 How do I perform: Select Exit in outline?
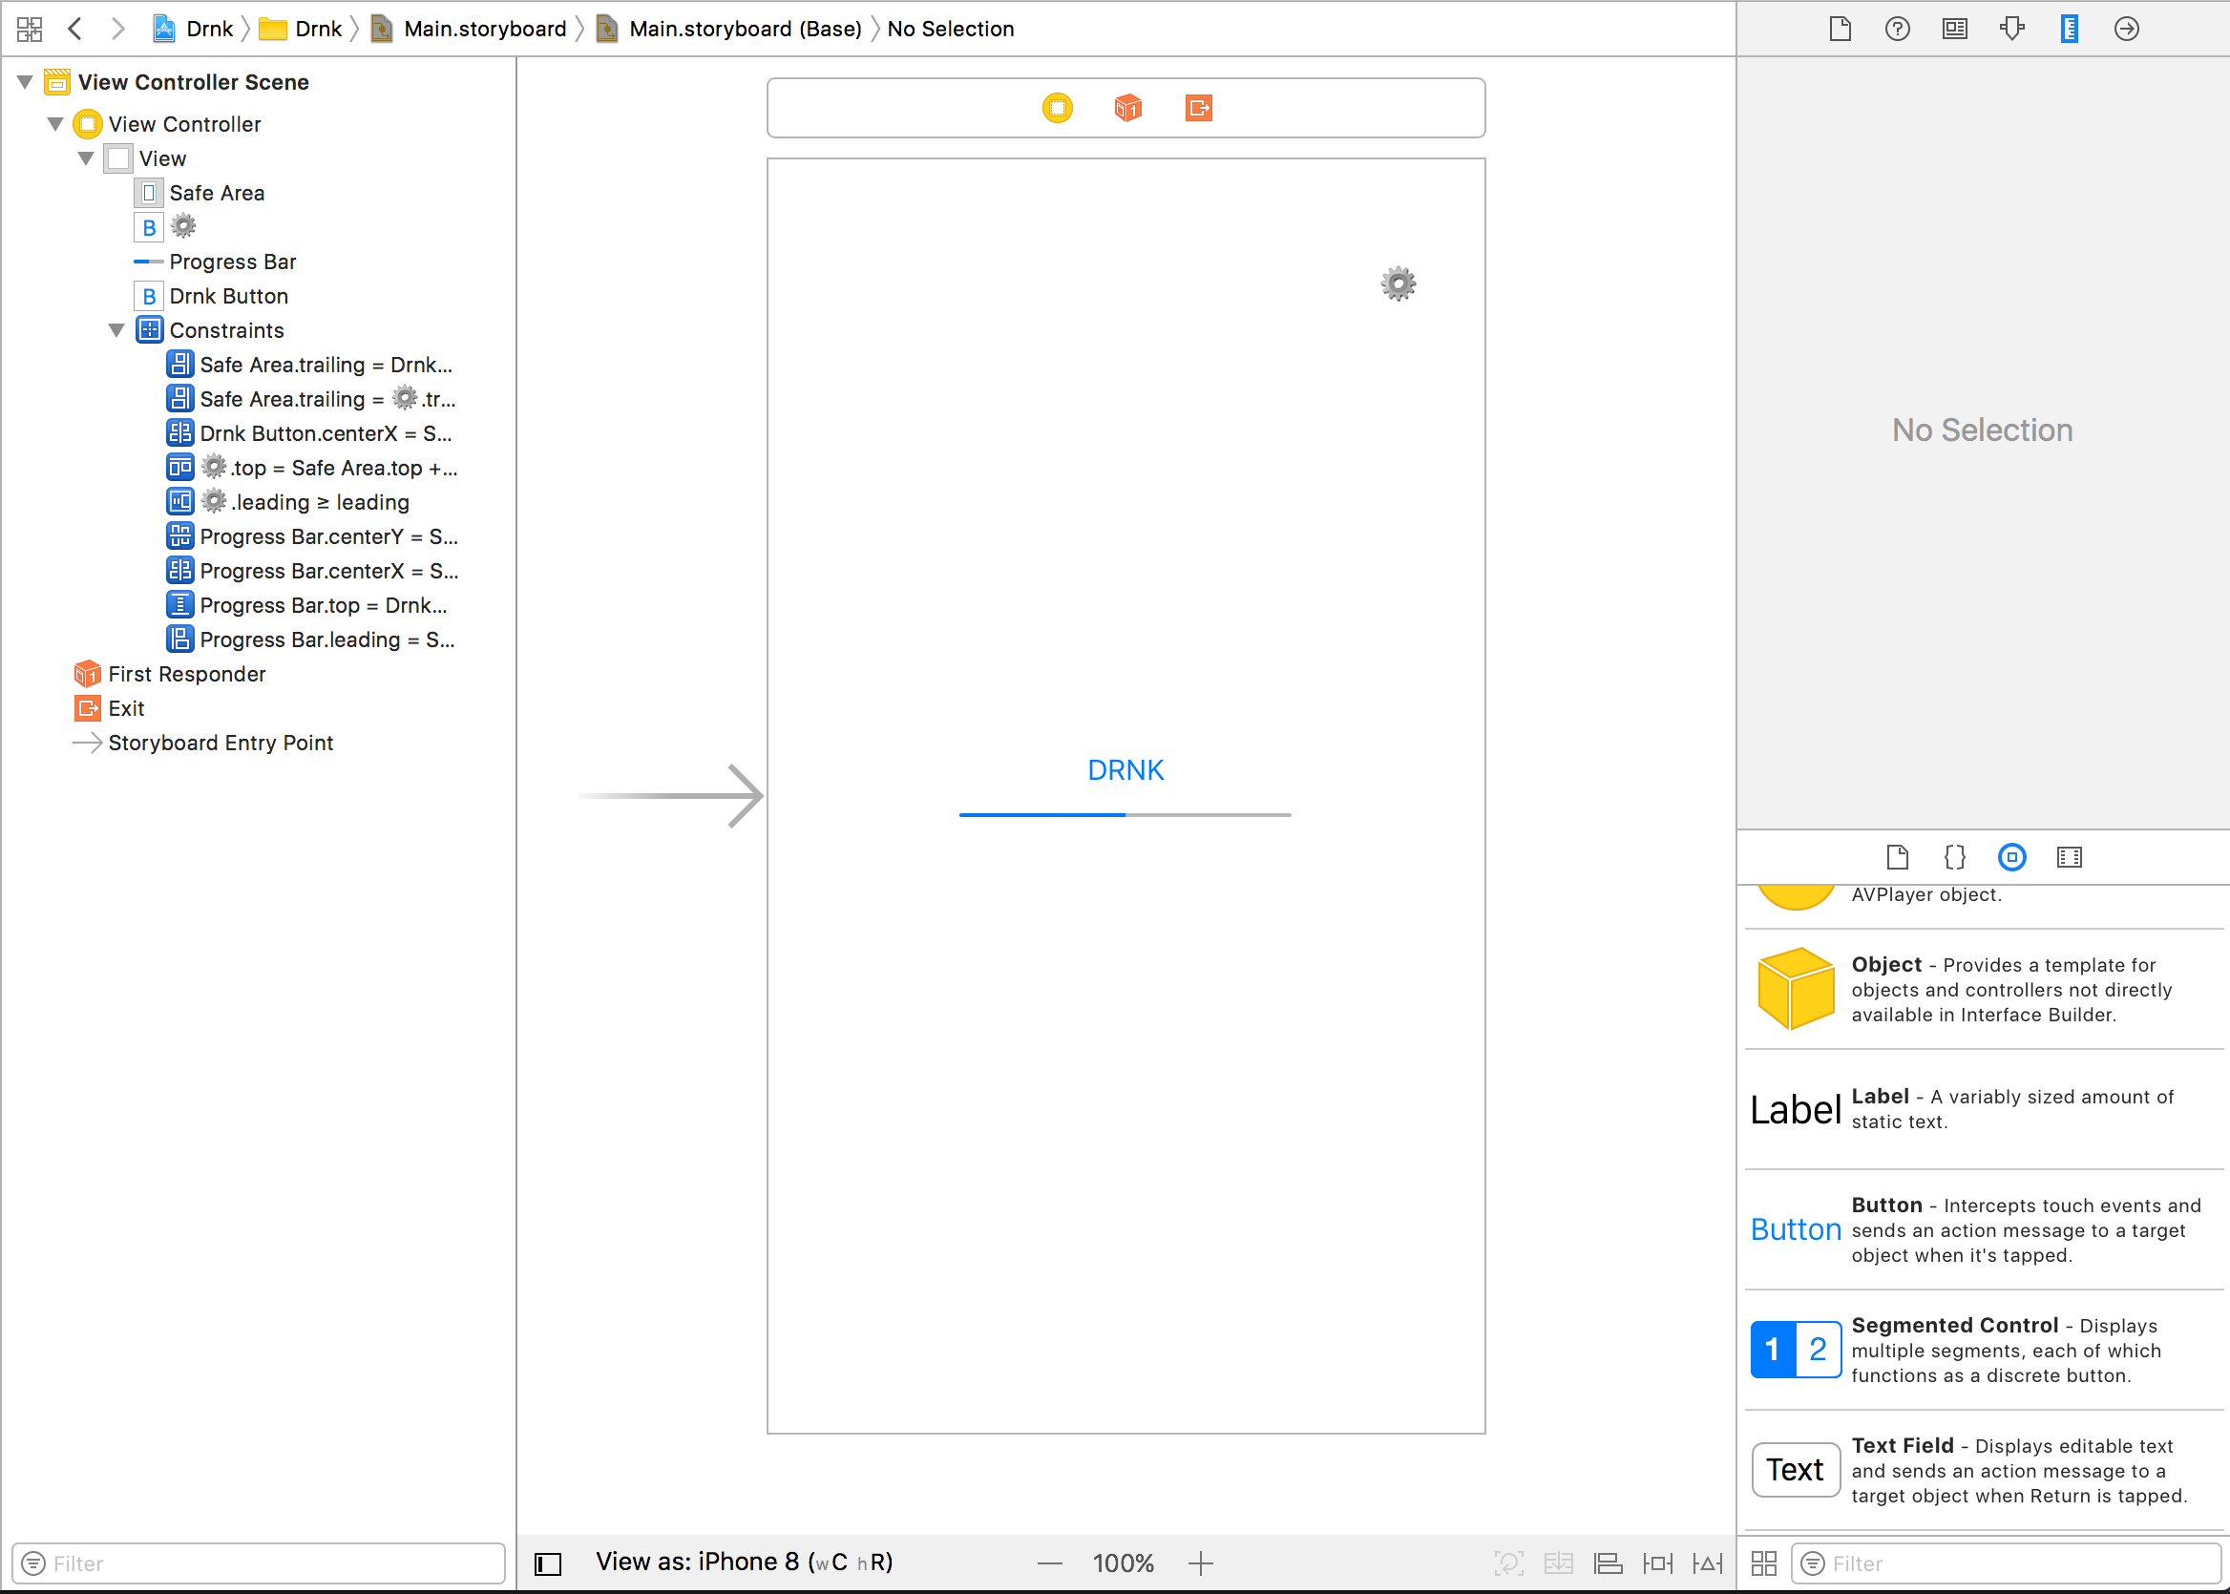pyautogui.click(x=109, y=707)
